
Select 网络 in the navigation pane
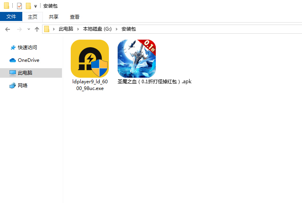tap(23, 86)
